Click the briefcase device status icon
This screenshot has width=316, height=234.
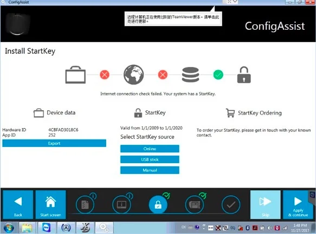[75, 75]
